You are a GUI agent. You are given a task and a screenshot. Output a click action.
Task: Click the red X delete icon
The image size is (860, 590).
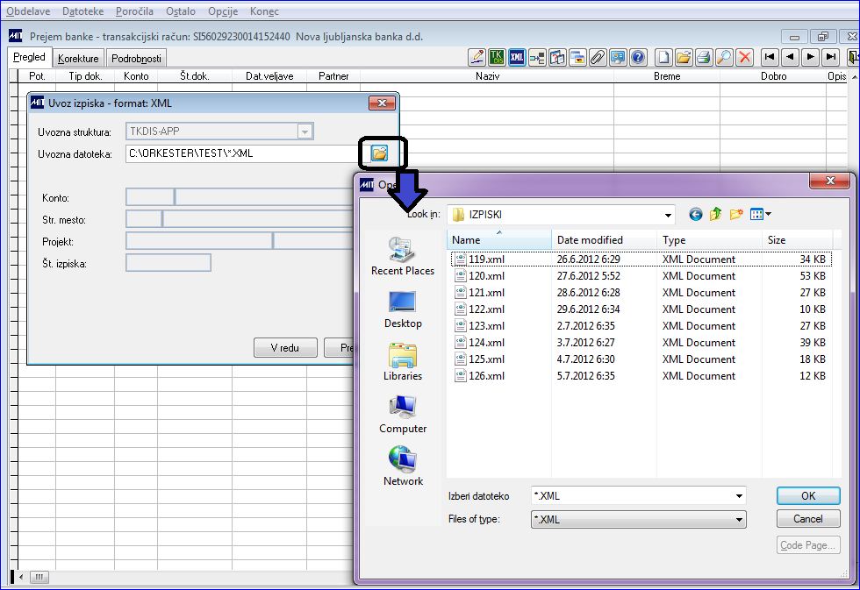pyautogui.click(x=744, y=57)
